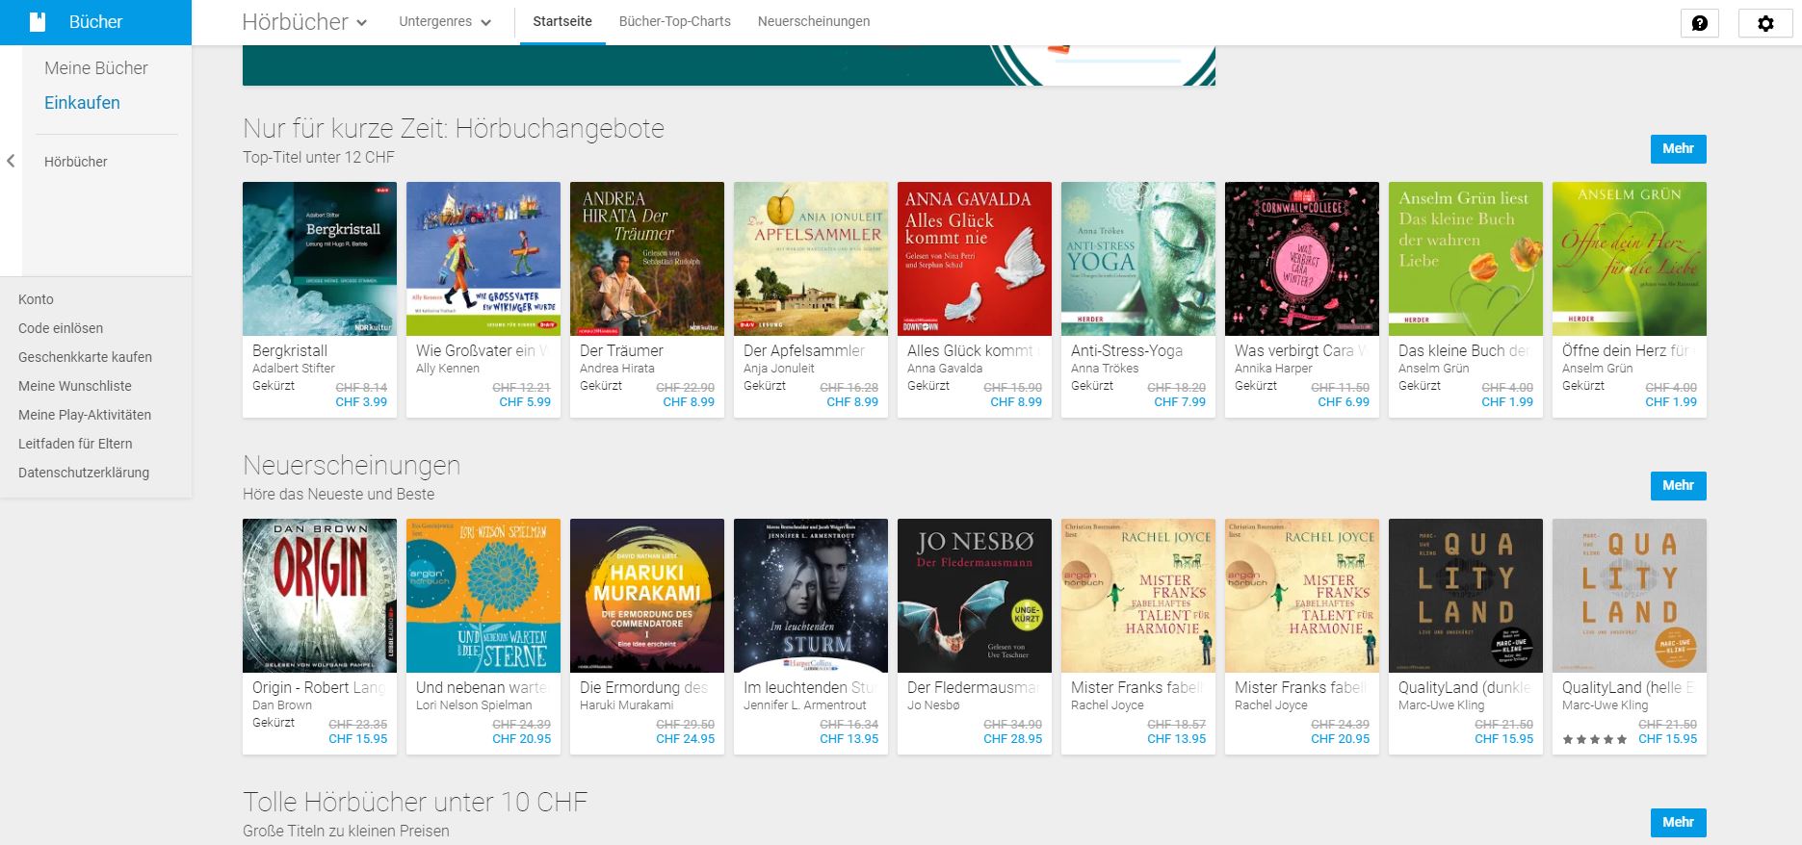Viewport: 1802px width, 845px height.
Task: Open the Bücher-Top-Charts tab
Action: (x=674, y=21)
